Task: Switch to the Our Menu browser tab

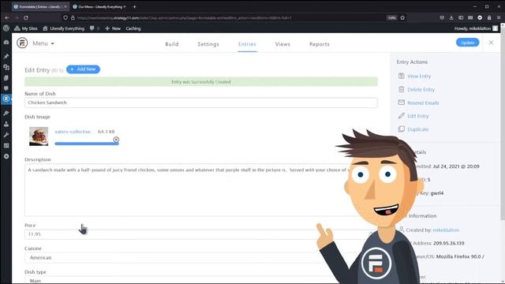Action: point(99,6)
